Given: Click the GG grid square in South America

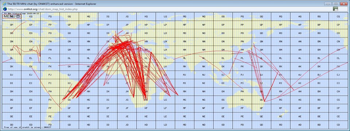Looking at the screenshot, I should pyautogui.click(x=69, y=100).
